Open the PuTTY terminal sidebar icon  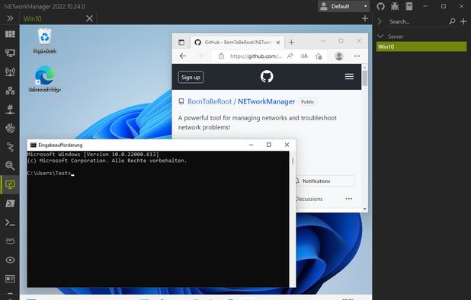10,222
